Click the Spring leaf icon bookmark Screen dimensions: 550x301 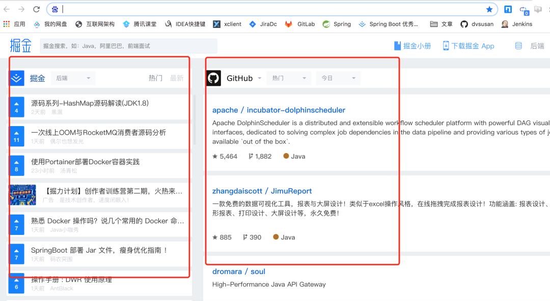click(x=326, y=24)
